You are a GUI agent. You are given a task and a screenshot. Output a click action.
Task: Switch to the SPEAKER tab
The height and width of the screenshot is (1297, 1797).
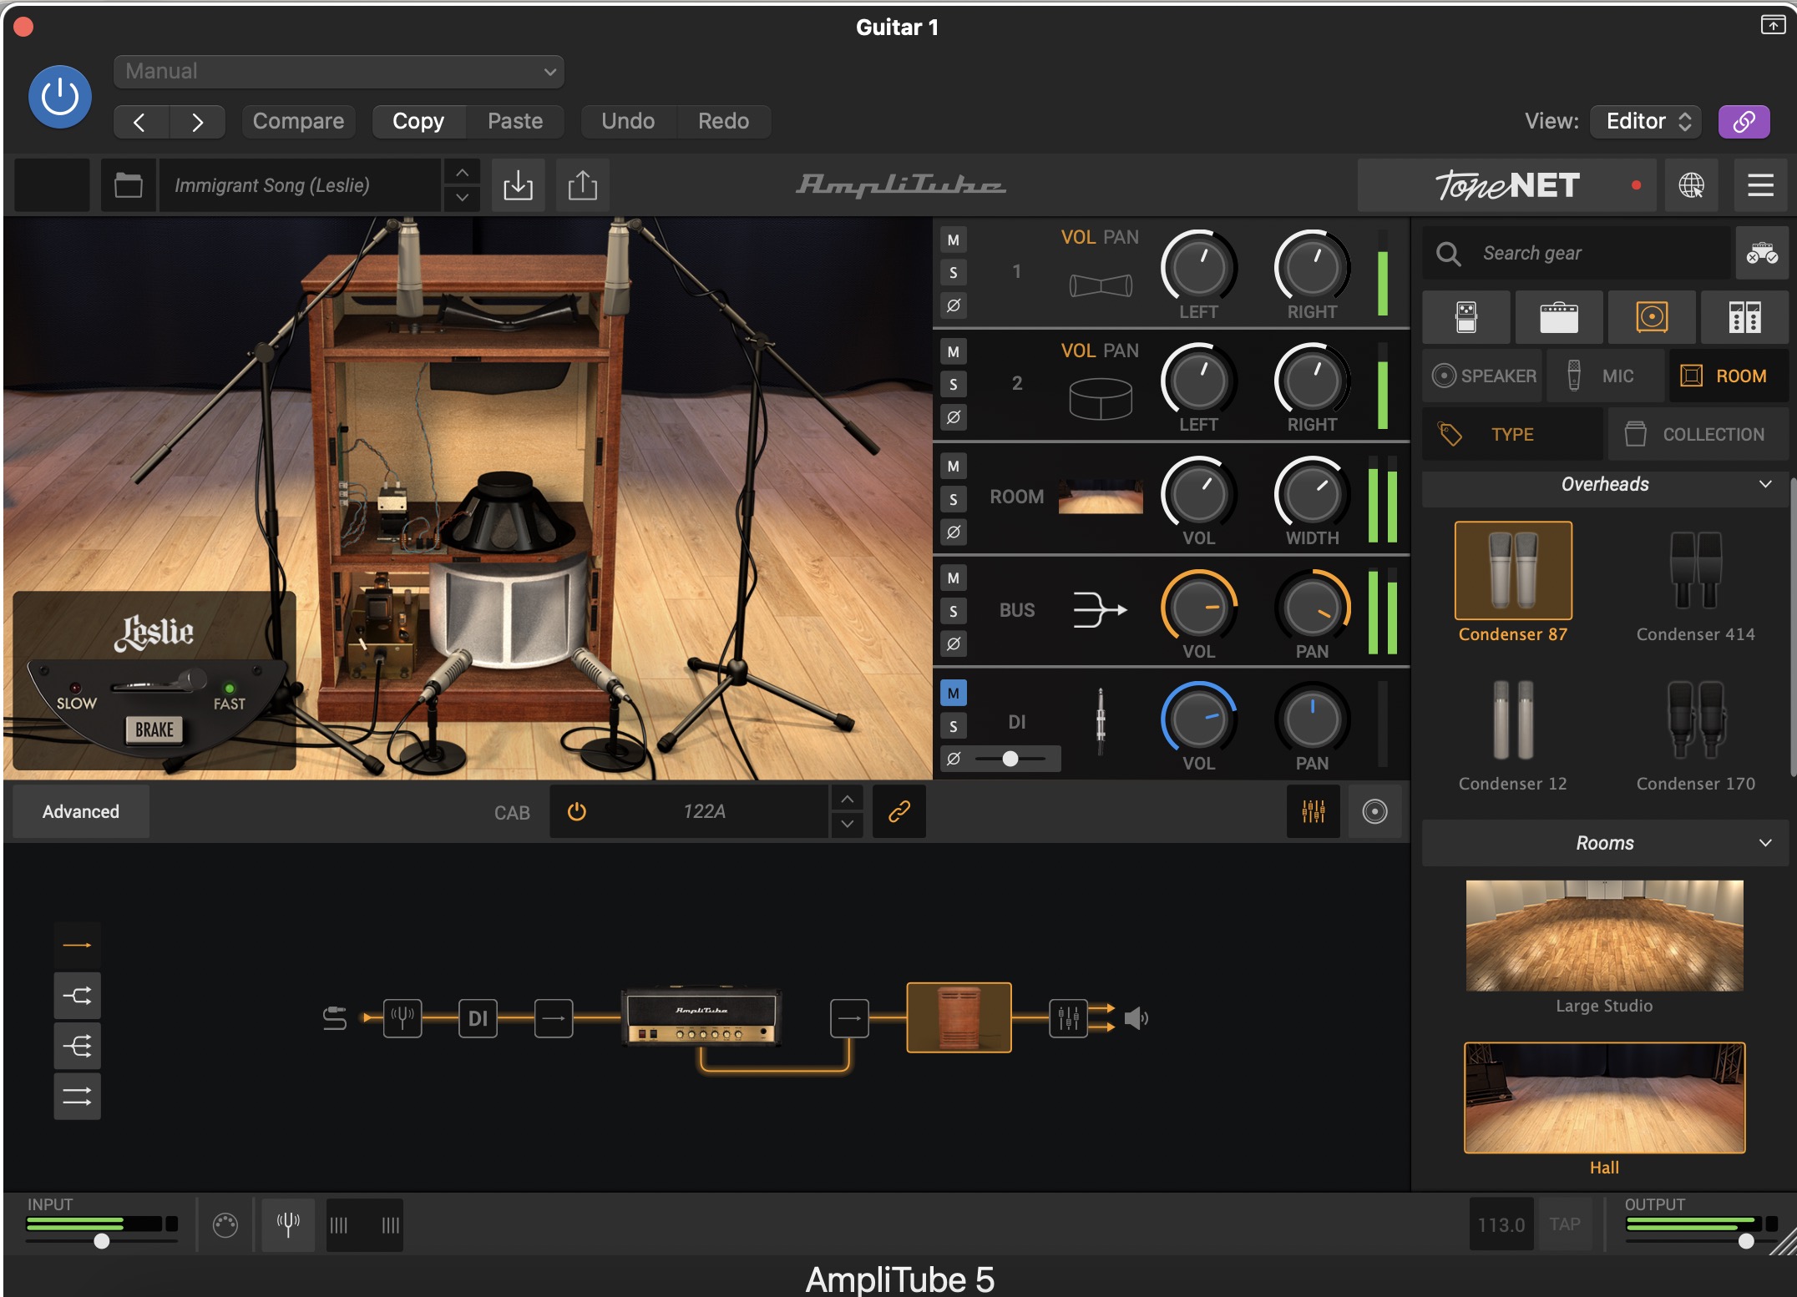(1484, 376)
